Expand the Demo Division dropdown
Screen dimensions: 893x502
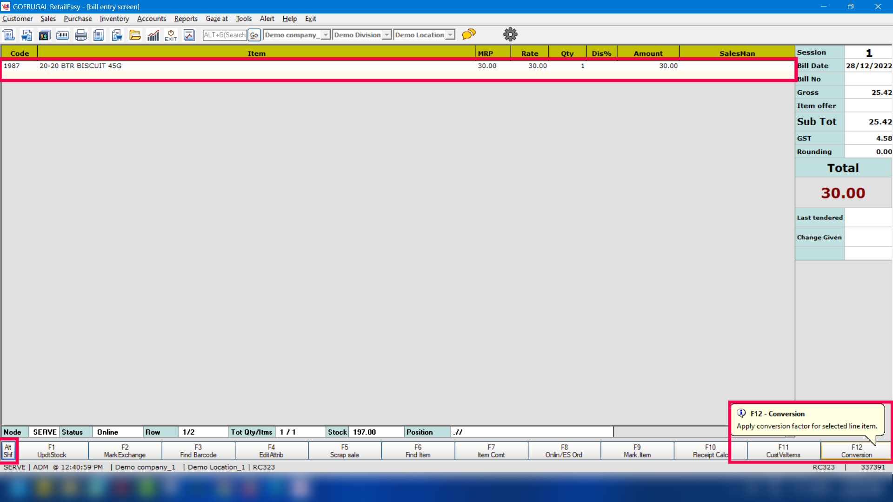[x=387, y=35]
